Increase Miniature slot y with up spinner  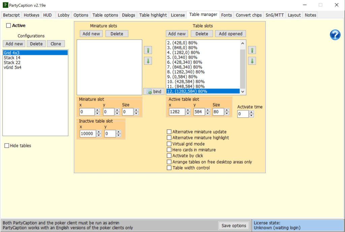[x=117, y=110]
